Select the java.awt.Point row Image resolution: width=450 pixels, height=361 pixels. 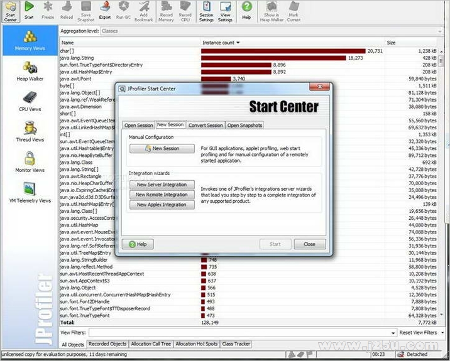pyautogui.click(x=248, y=79)
